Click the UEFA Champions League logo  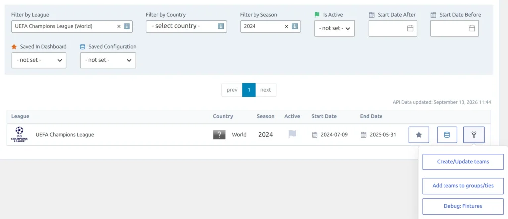(x=19, y=135)
